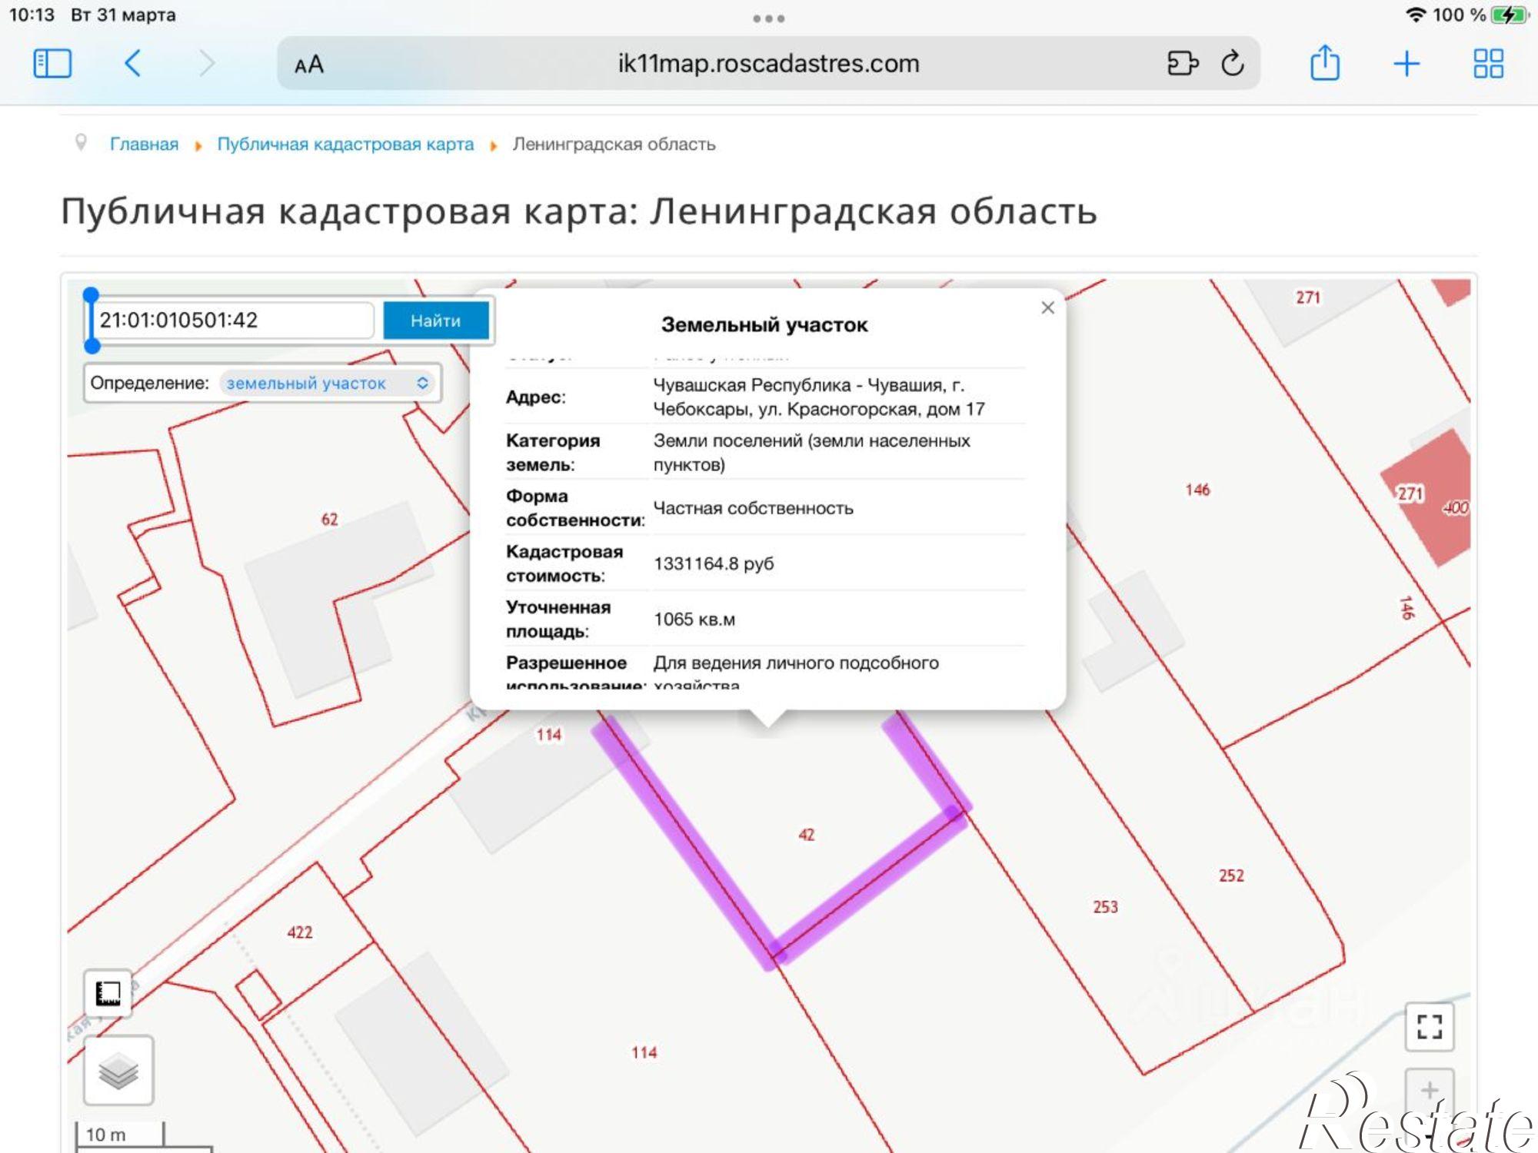Select the map measurement ruler tool
Screen dimensions: 1538x1153
tap(108, 993)
